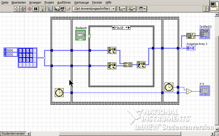Abort execution with the red stop button

(30, 9)
